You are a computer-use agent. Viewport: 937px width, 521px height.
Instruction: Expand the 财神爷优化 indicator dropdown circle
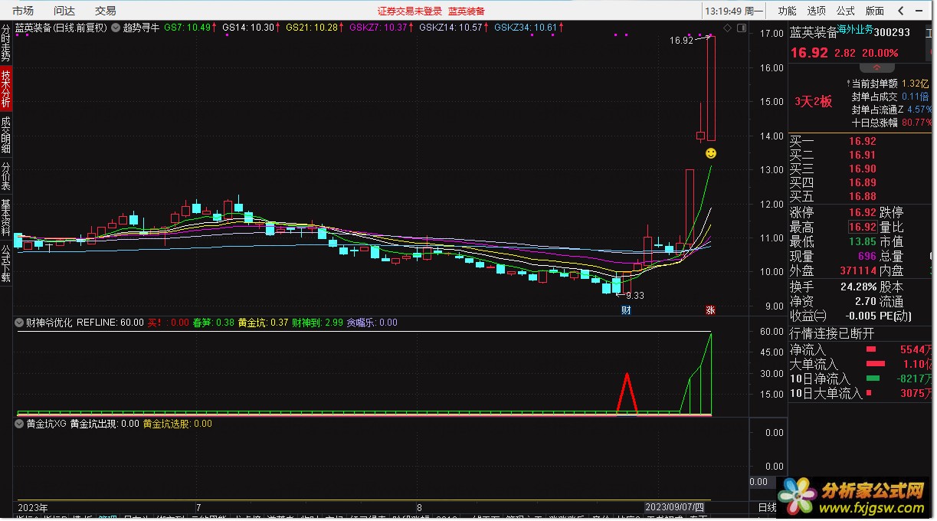tap(19, 323)
